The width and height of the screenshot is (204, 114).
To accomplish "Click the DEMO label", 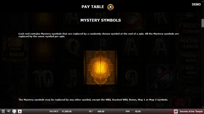I will [x=196, y=4].
